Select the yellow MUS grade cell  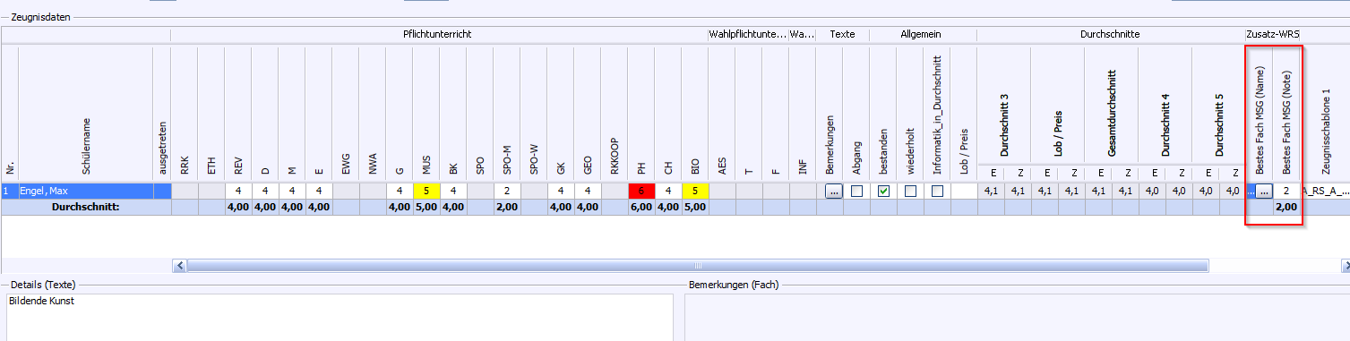point(426,191)
